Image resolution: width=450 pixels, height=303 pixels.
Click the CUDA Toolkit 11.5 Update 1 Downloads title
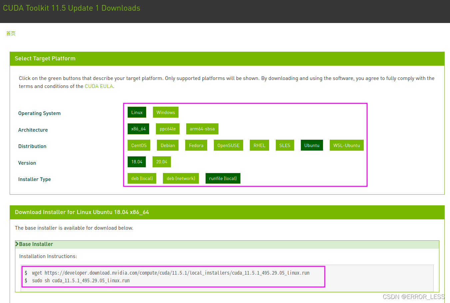(x=72, y=8)
